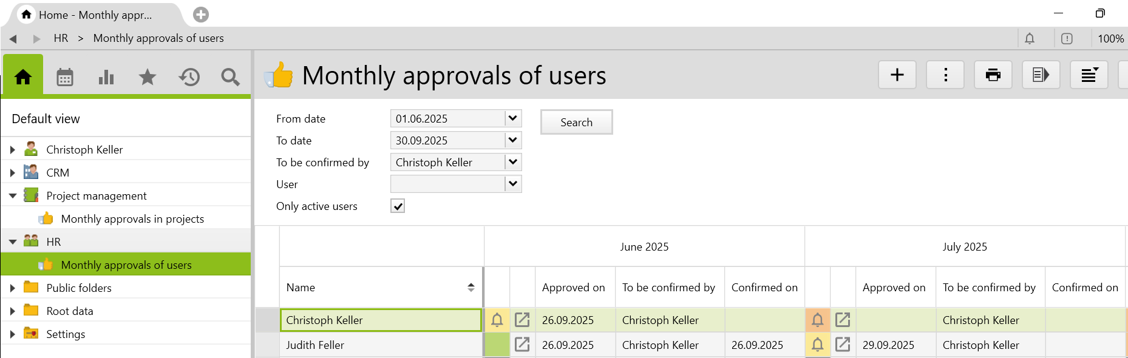Click the notification bell in top bar
Image resolution: width=1128 pixels, height=358 pixels.
point(1030,39)
